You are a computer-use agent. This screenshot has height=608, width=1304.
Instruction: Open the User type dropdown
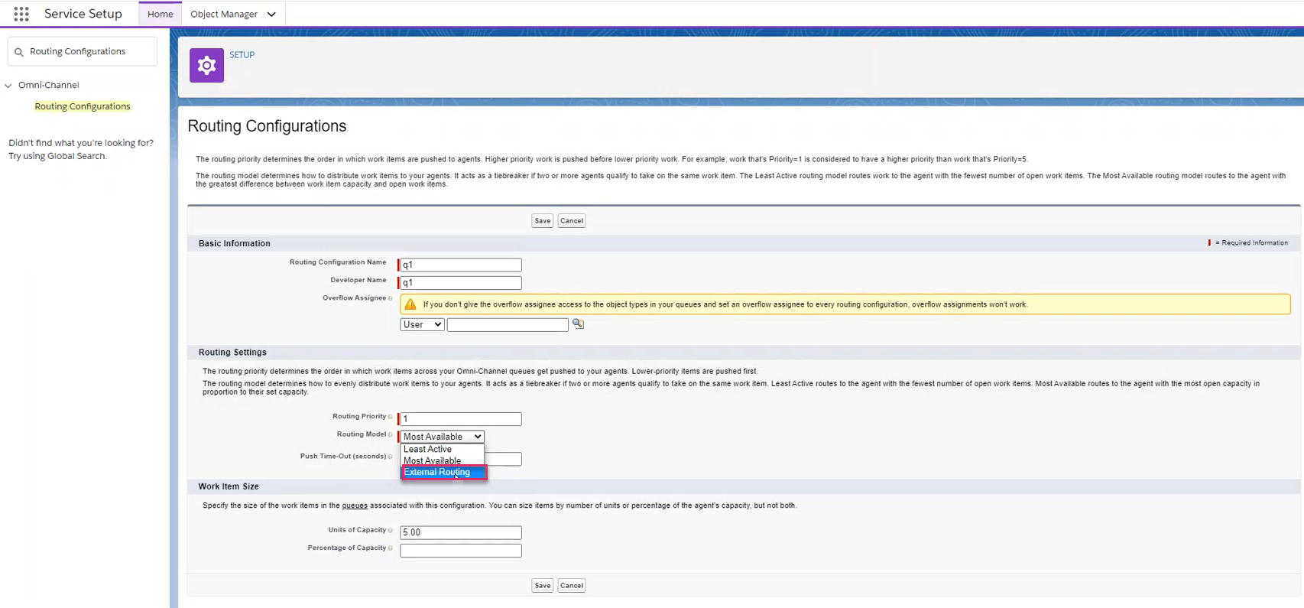(x=422, y=325)
